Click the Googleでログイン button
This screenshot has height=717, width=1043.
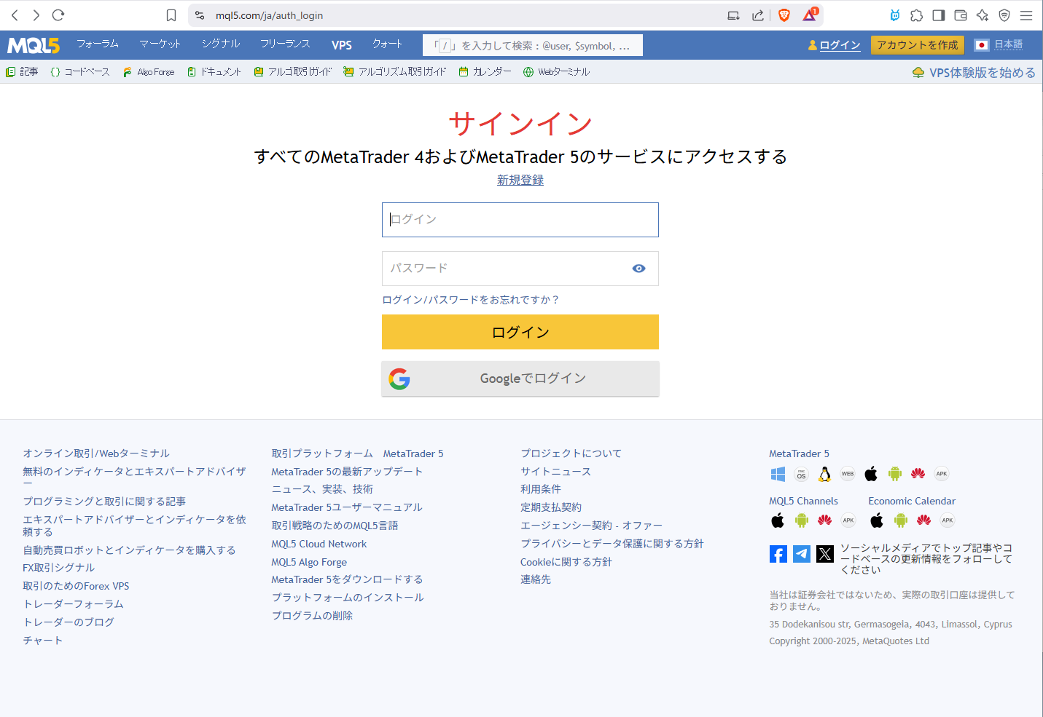[x=520, y=379]
